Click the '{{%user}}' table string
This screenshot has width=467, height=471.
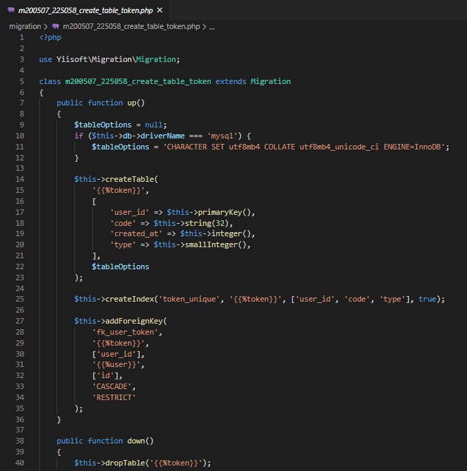coord(116,365)
